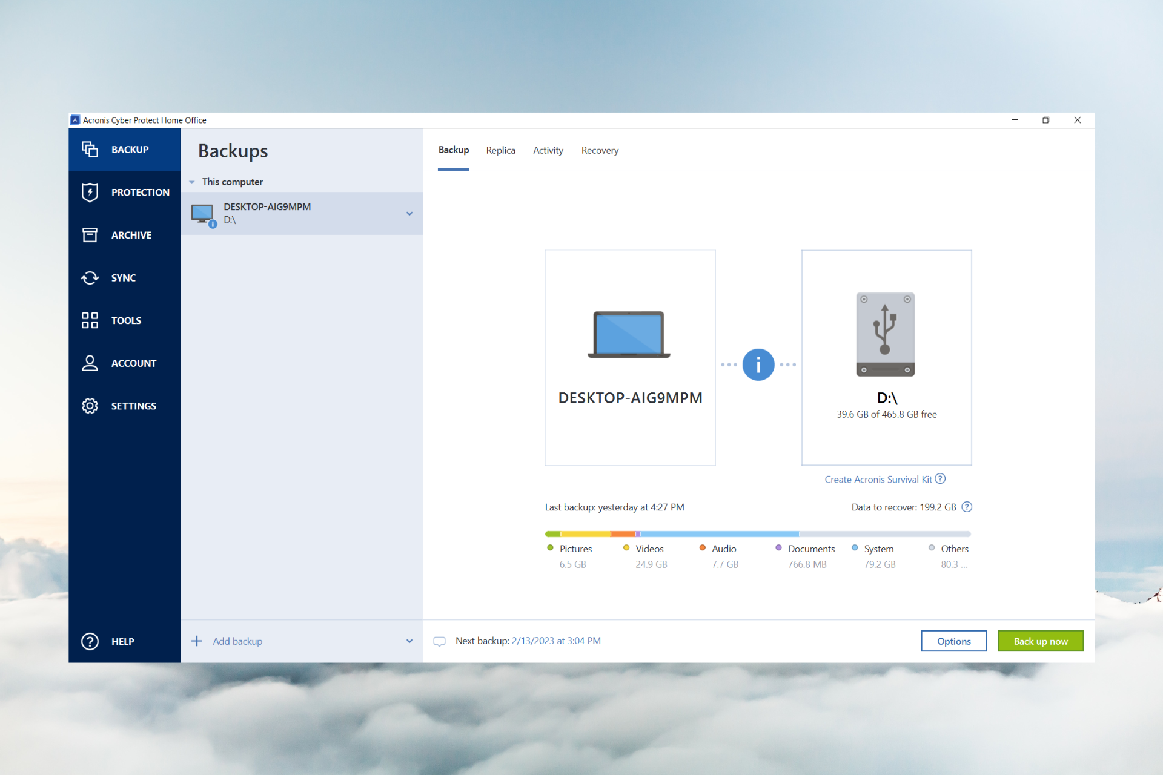Click the USB drive icon in destination box
The width and height of the screenshot is (1163, 775).
pyautogui.click(x=885, y=334)
